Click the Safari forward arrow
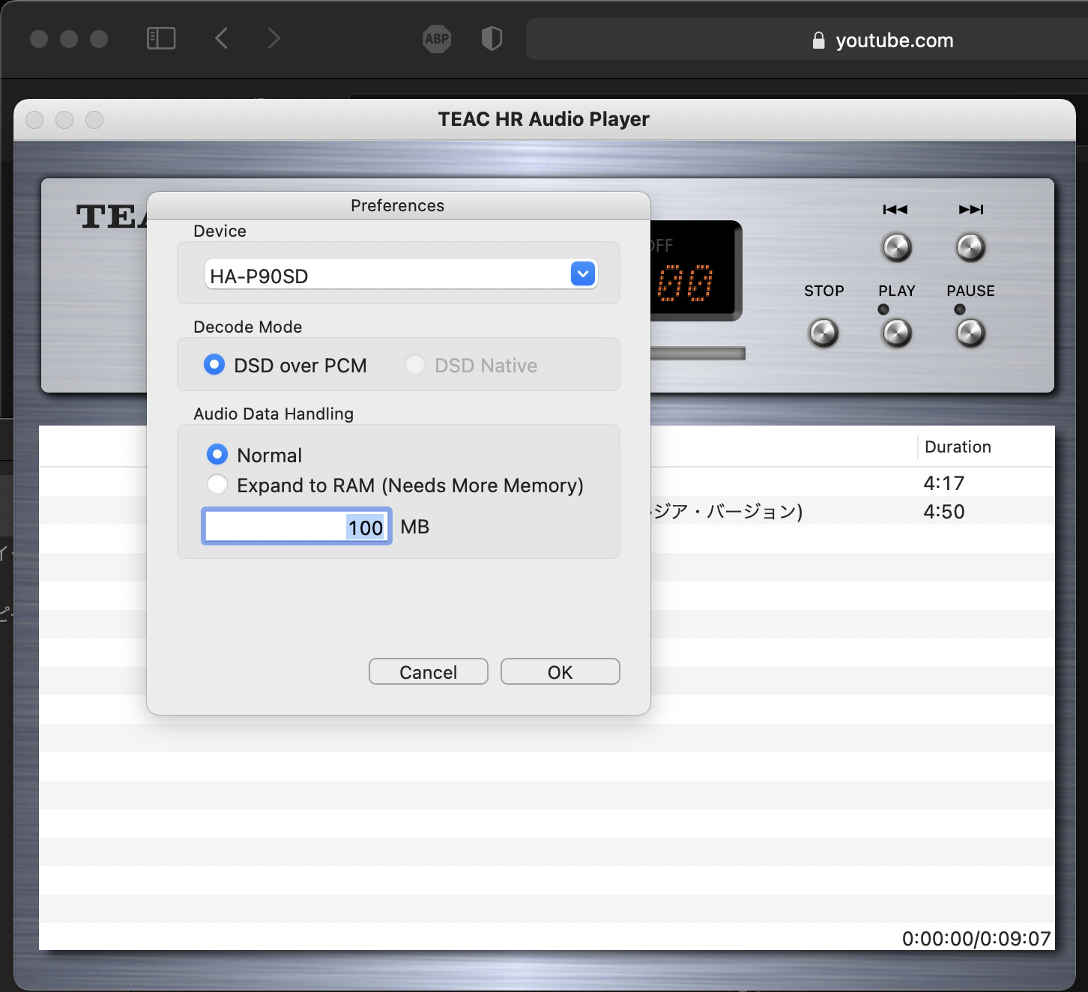 tap(274, 39)
